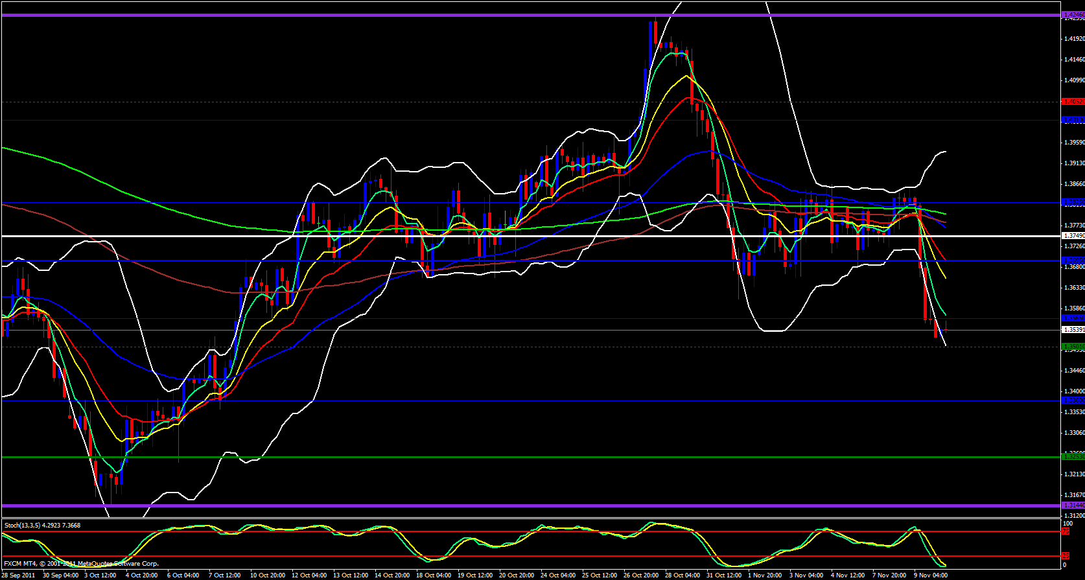Click the stochastic 25 level tag
The height and width of the screenshot is (580, 1085).
click(x=1065, y=556)
